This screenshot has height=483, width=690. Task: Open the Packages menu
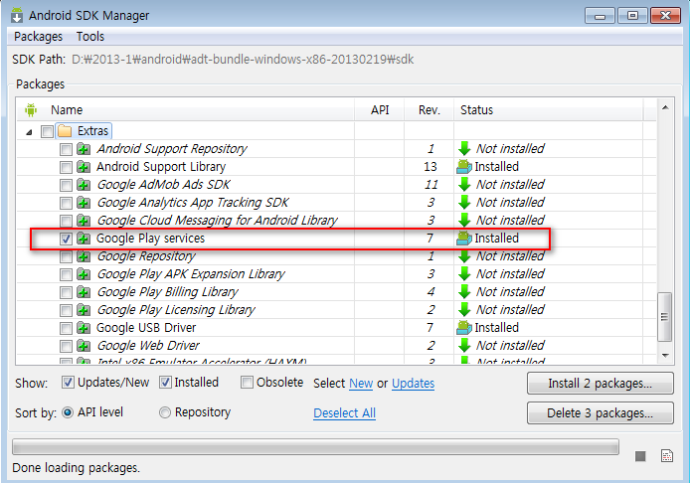pos(39,37)
